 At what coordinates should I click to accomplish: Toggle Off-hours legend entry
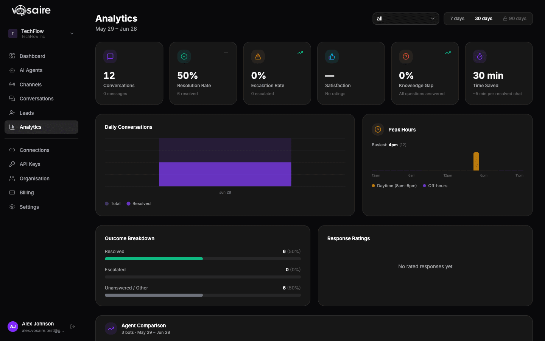[435, 186]
